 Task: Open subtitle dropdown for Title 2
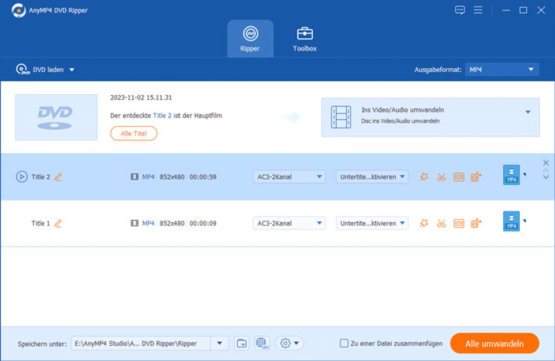click(x=372, y=176)
